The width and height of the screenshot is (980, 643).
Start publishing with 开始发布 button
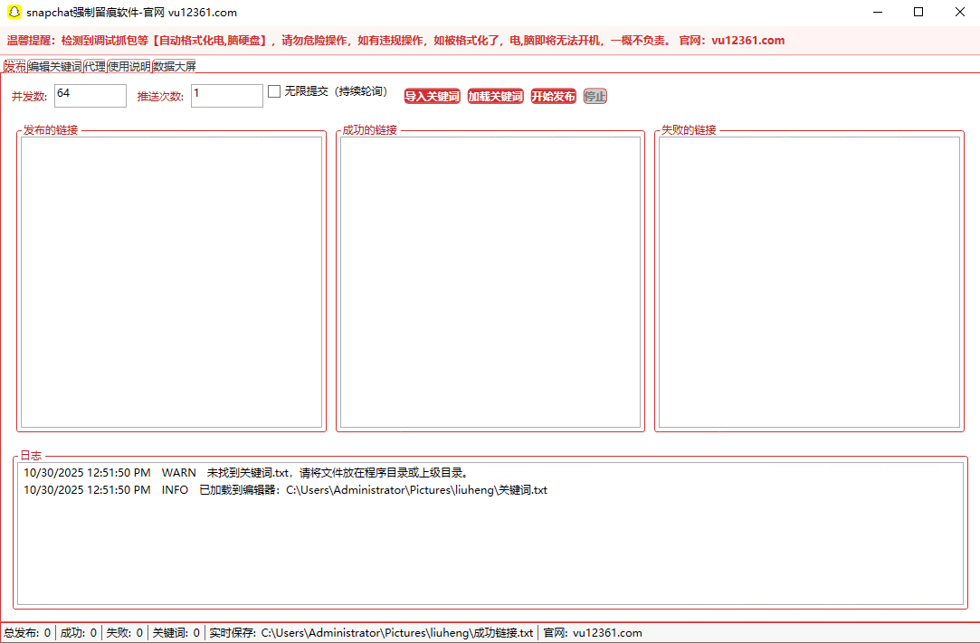553,97
